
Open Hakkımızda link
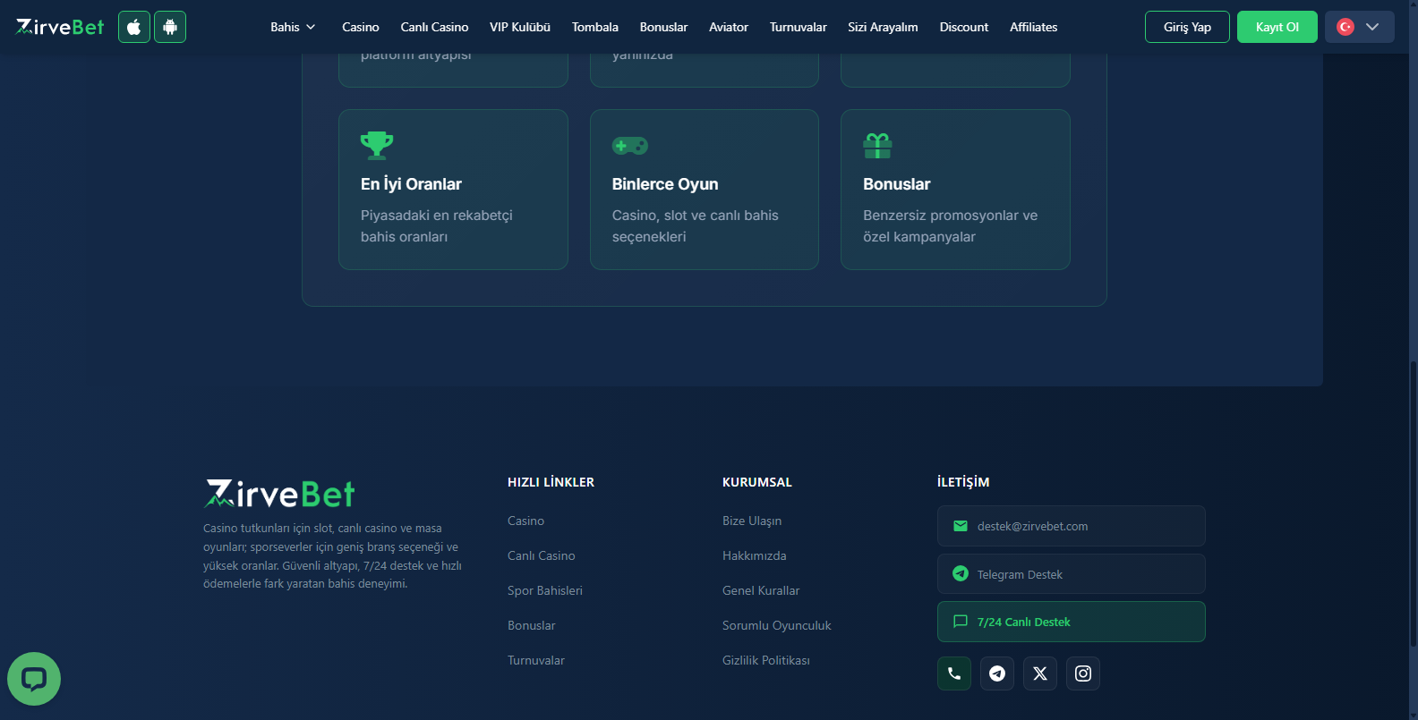click(755, 555)
